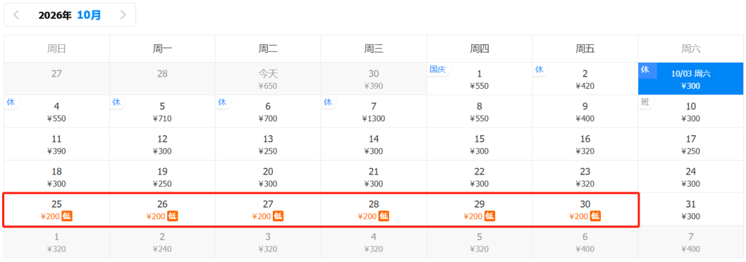Screen dimensions: 746x262
Task: Select October 17 at ¥250
Action: coord(691,144)
